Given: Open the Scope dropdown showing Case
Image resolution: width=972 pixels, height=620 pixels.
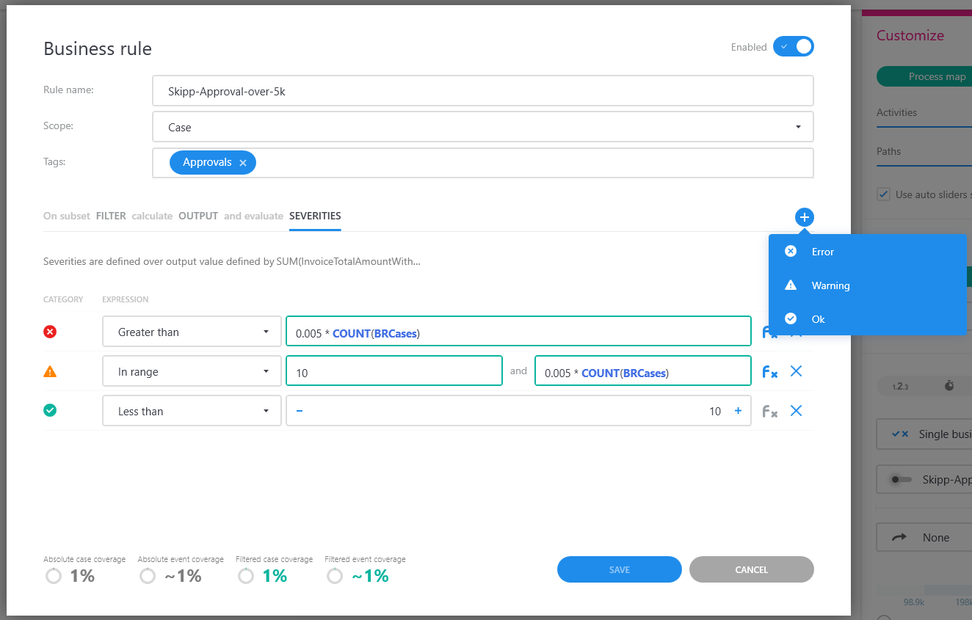Looking at the screenshot, I should (483, 126).
